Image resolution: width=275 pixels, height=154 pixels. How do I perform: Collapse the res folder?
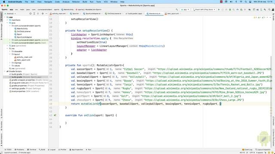pos(8,48)
